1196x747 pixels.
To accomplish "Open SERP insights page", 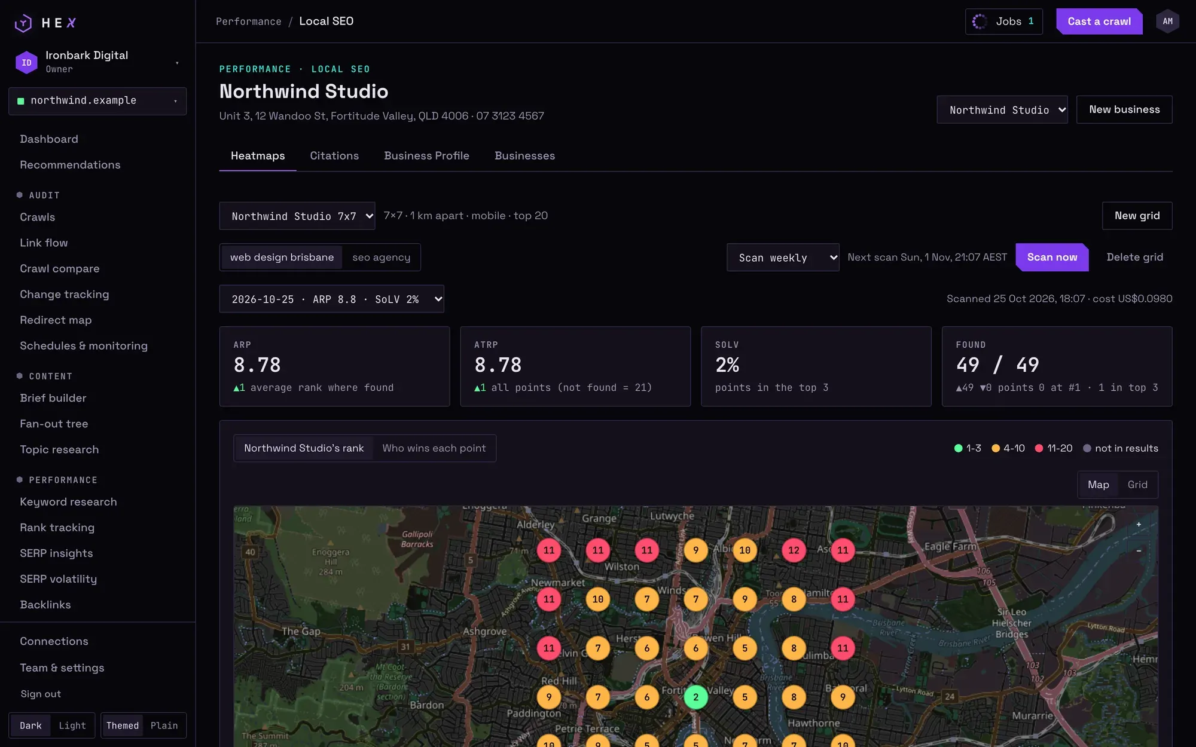I will tap(56, 553).
